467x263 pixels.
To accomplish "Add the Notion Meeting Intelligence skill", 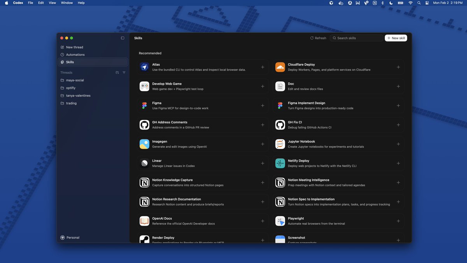I will pyautogui.click(x=398, y=182).
